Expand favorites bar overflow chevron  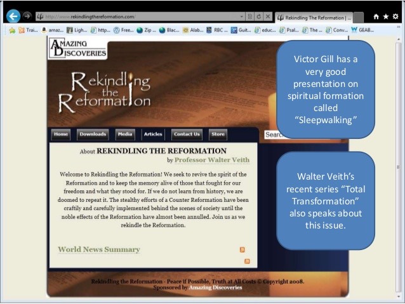click(399, 27)
